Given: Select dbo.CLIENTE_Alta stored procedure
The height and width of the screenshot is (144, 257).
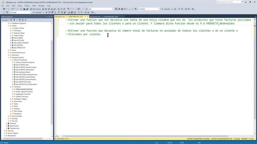Looking at the screenshot, I should click(22, 65).
